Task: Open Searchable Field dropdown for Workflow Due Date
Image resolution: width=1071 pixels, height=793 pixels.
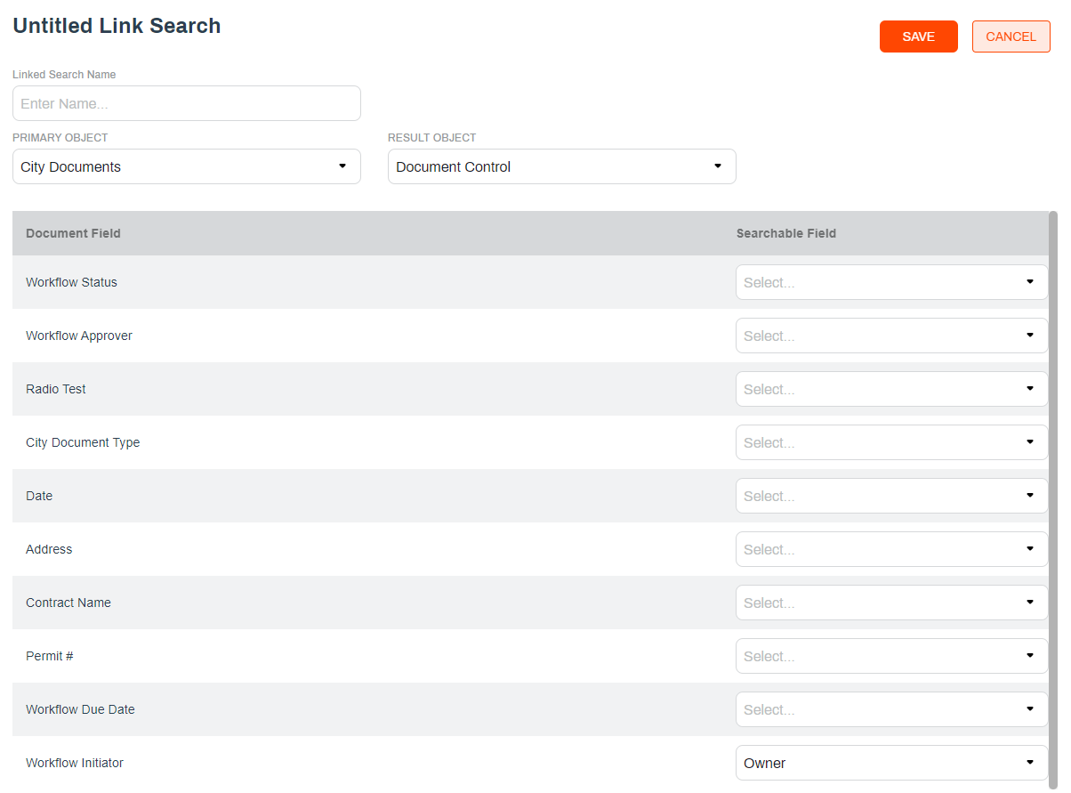Action: 892,709
